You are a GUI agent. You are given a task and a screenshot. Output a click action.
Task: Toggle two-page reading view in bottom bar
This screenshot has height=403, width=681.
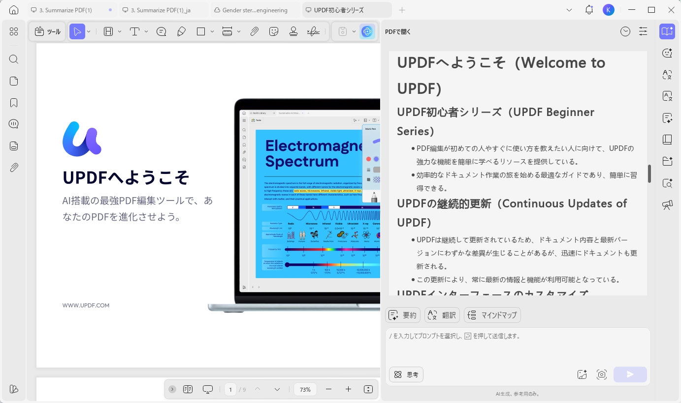188,389
